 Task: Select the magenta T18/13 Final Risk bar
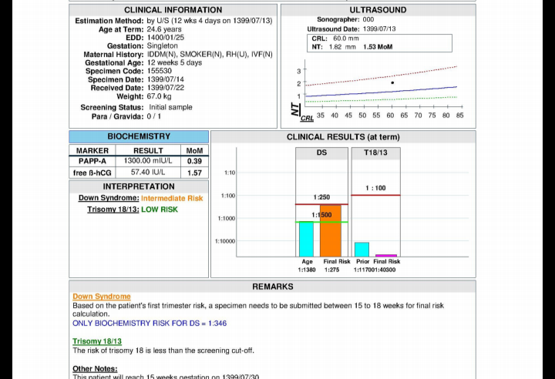[386, 255]
